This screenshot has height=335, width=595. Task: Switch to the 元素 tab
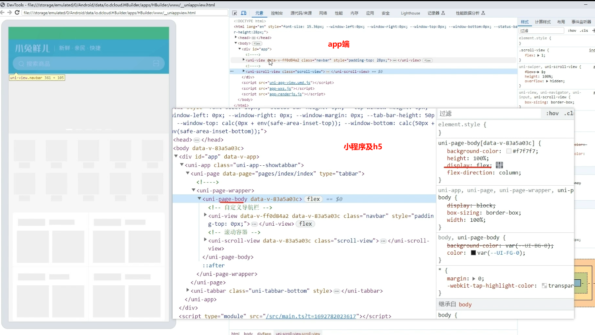259,13
